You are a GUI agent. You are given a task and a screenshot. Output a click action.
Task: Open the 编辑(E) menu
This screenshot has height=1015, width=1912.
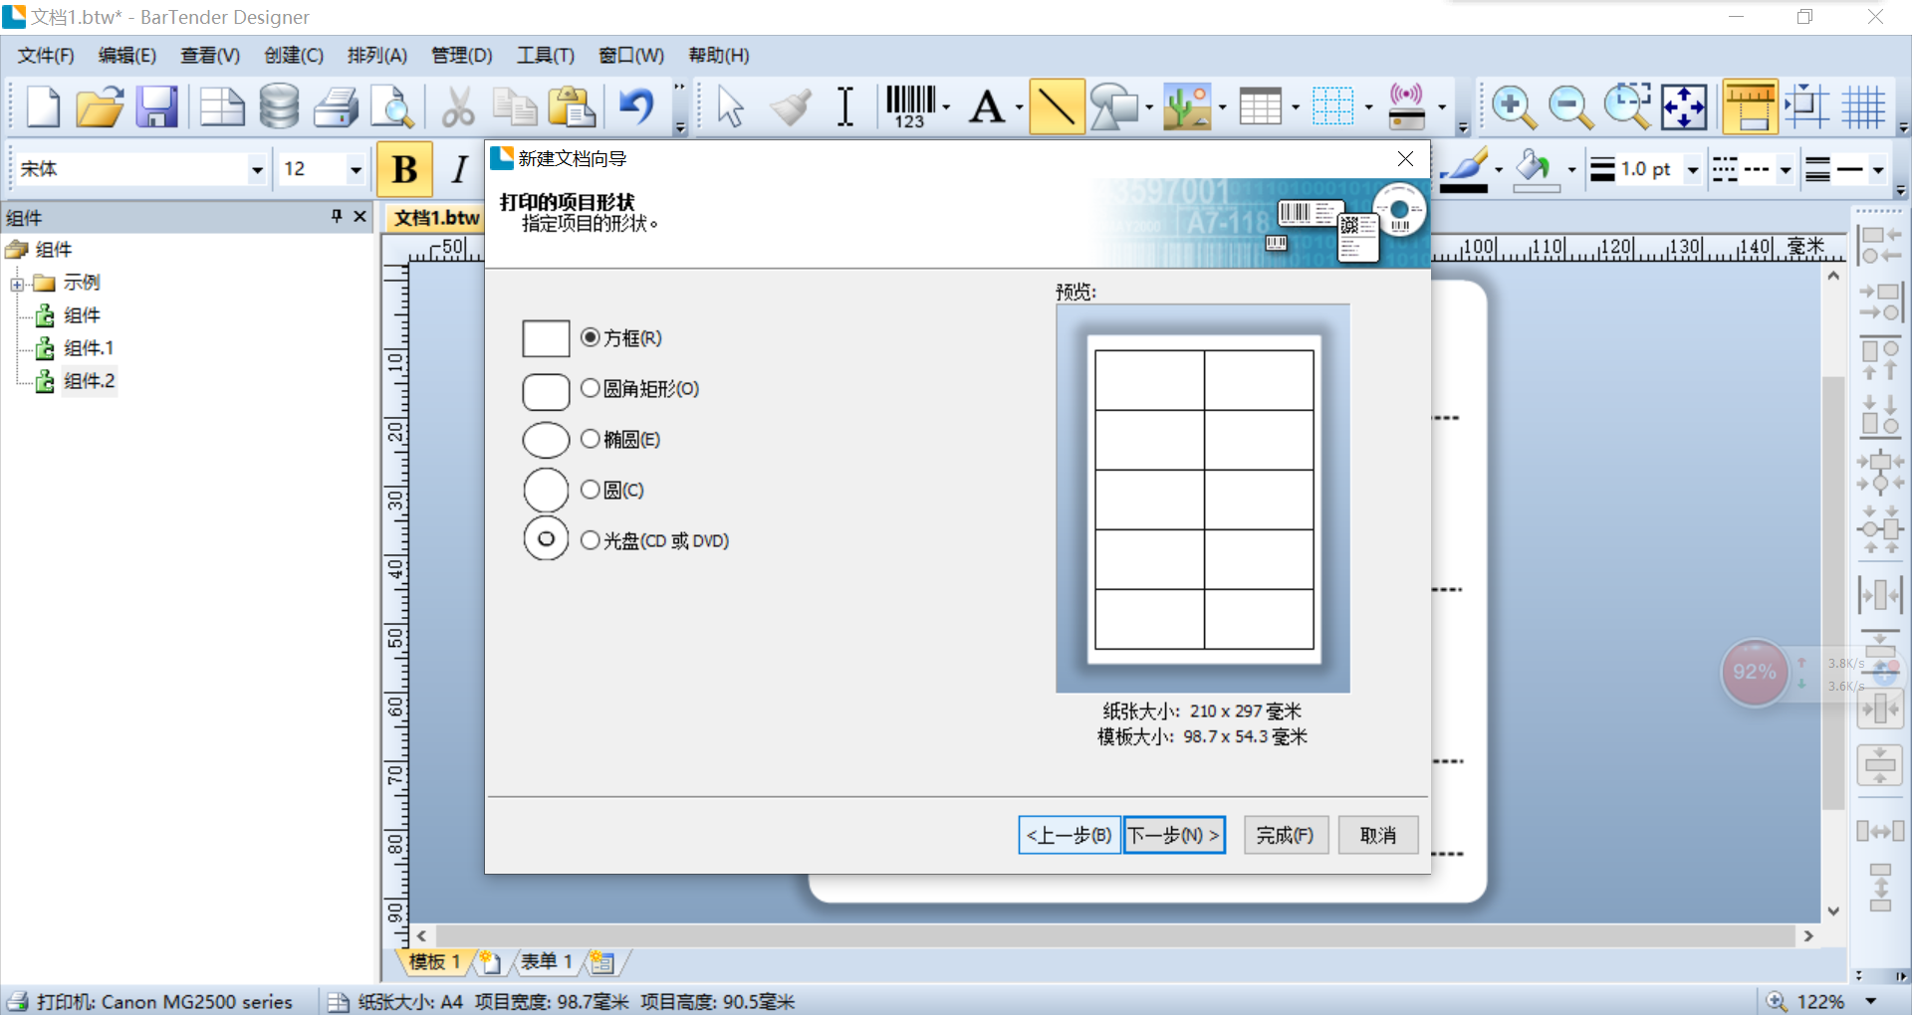(x=127, y=56)
